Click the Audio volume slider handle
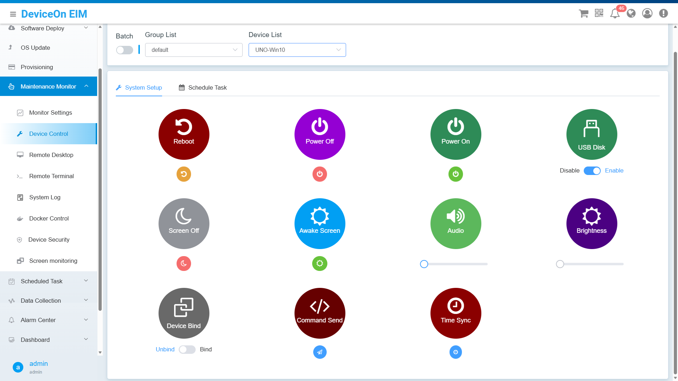The image size is (678, 381). pyautogui.click(x=424, y=264)
